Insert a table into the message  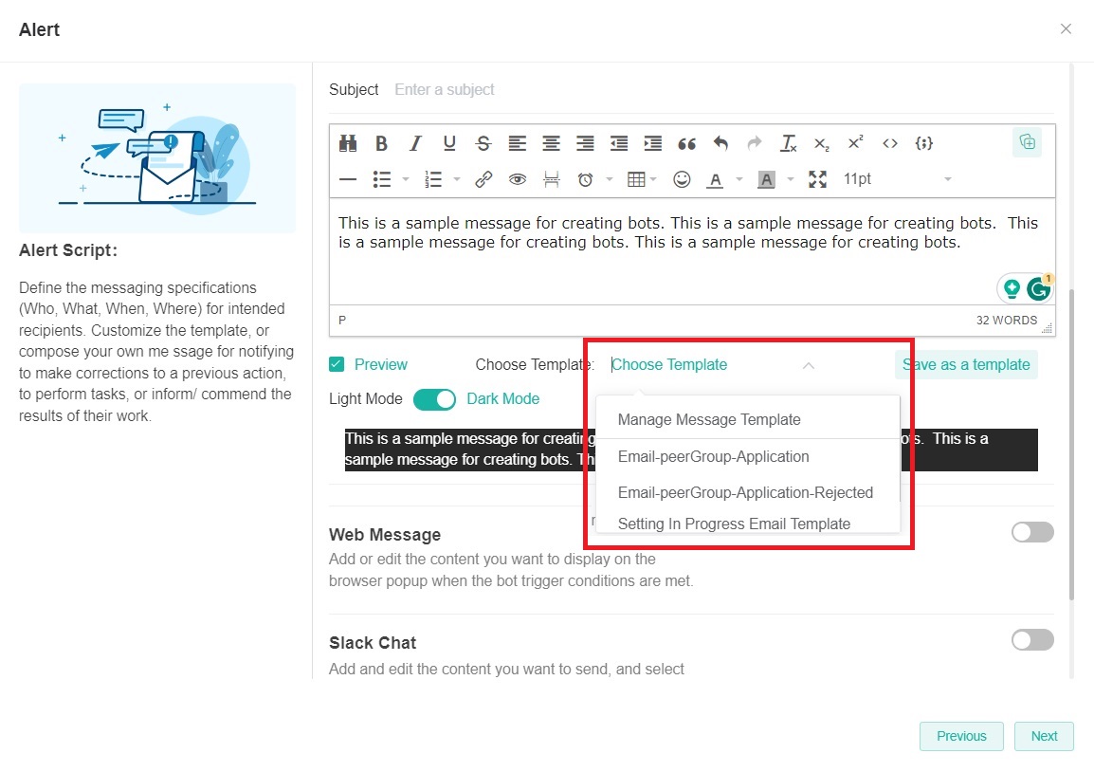coord(637,178)
